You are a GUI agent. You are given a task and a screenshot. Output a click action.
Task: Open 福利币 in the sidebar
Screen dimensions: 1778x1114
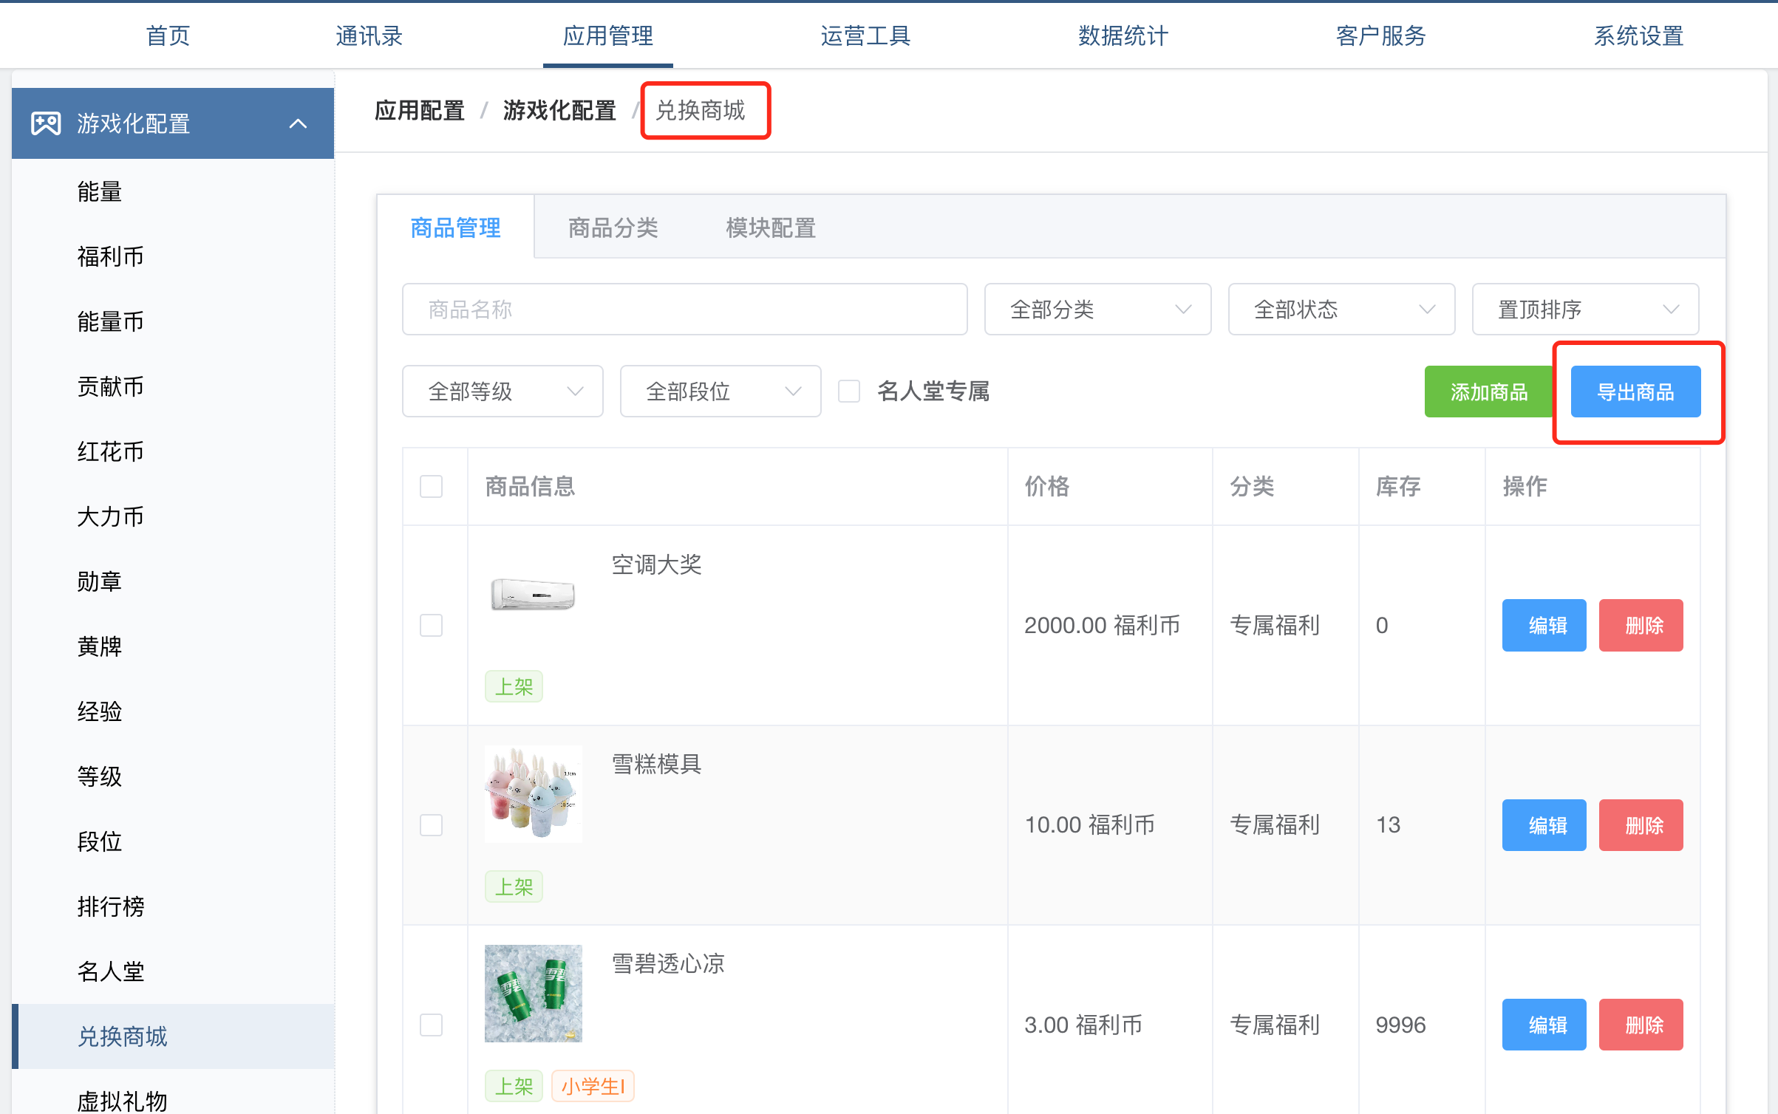[111, 256]
